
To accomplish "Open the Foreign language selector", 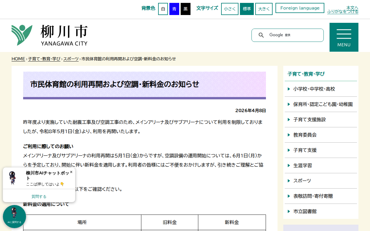I will pyautogui.click(x=300, y=8).
